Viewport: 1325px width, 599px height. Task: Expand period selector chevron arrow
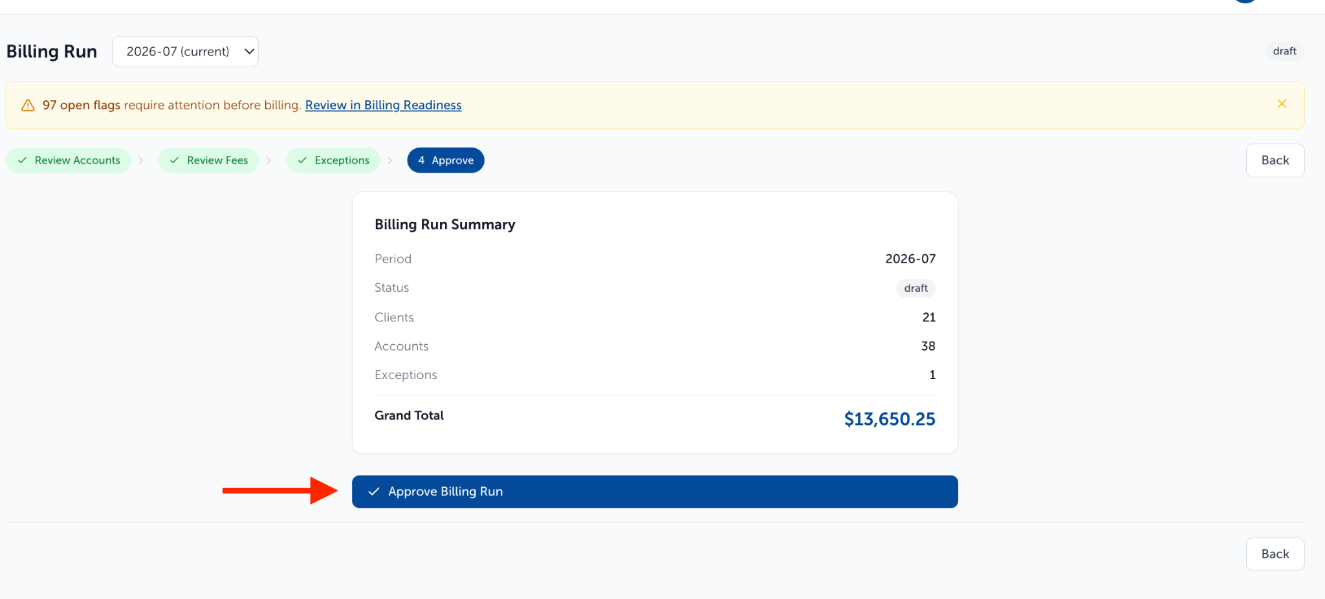click(x=249, y=52)
